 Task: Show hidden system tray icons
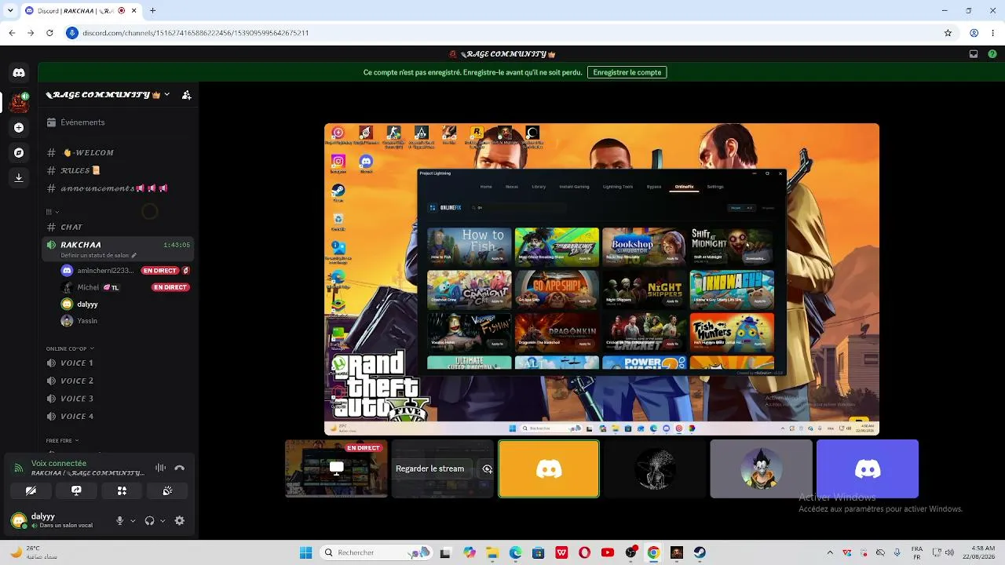[830, 552]
